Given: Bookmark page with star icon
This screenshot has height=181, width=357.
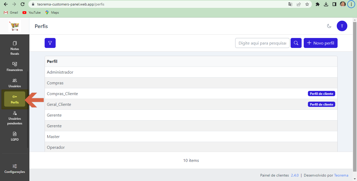Looking at the screenshot, I should click(307, 4).
